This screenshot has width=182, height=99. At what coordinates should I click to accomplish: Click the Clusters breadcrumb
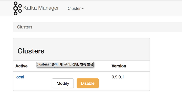pos(25,27)
